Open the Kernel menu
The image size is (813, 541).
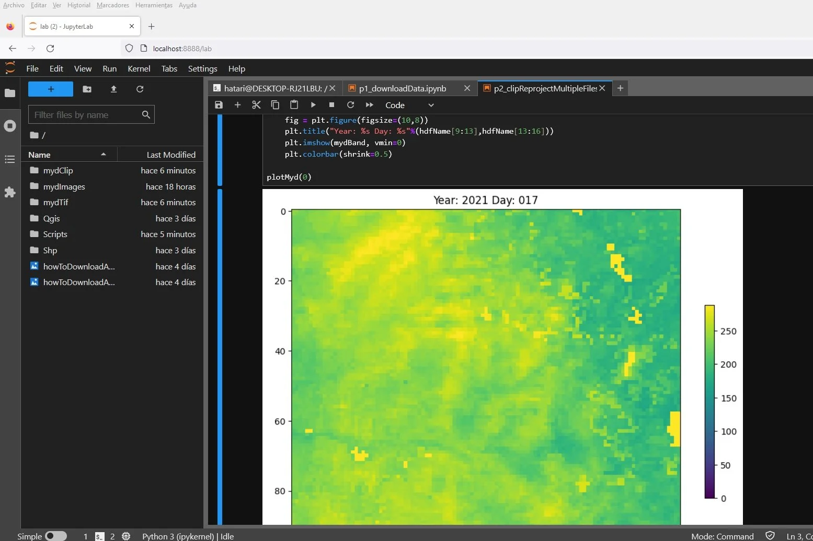click(139, 68)
